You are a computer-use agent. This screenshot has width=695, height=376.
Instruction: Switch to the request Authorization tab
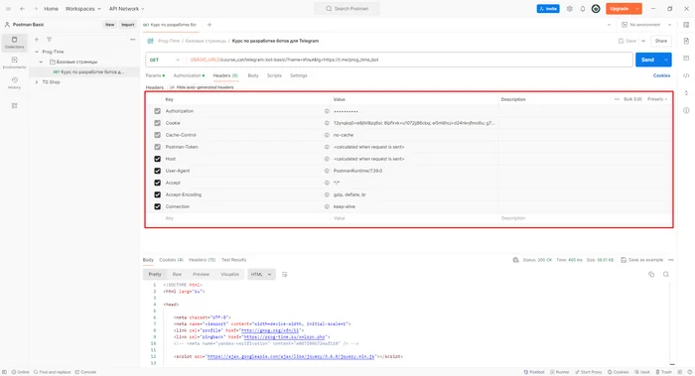coord(189,75)
